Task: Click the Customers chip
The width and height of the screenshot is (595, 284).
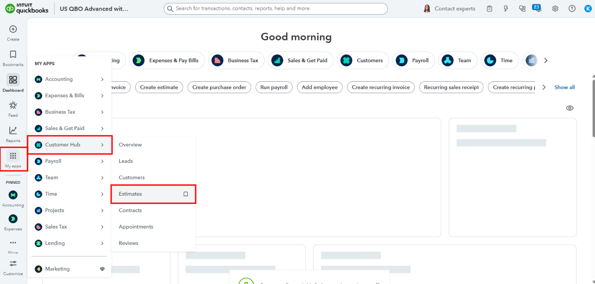Action: pos(363,60)
